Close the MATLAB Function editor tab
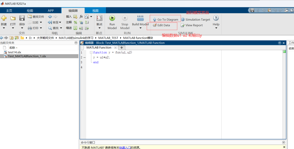 coord(115,48)
